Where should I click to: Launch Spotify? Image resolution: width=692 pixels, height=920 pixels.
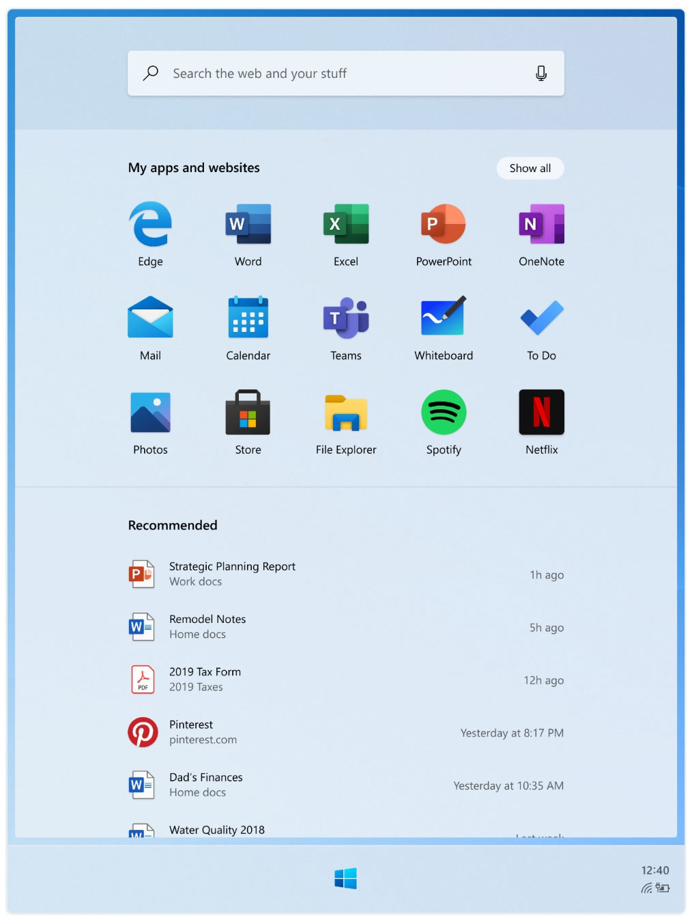444,413
